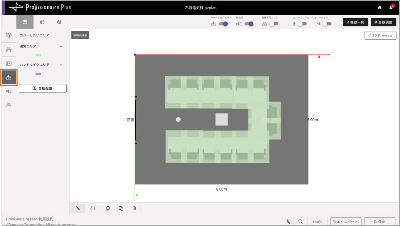The height and width of the screenshot is (226, 400).
Task: Enable the 設置不可エリア toggle
Action: click(x=274, y=24)
